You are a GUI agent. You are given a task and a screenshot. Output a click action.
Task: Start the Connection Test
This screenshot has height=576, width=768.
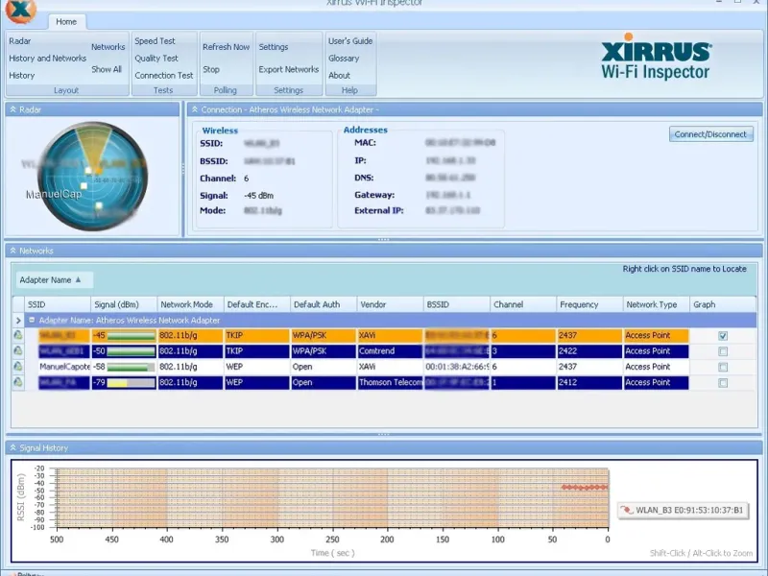[x=164, y=76]
